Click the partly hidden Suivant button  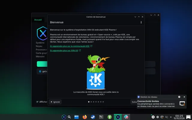point(134,102)
